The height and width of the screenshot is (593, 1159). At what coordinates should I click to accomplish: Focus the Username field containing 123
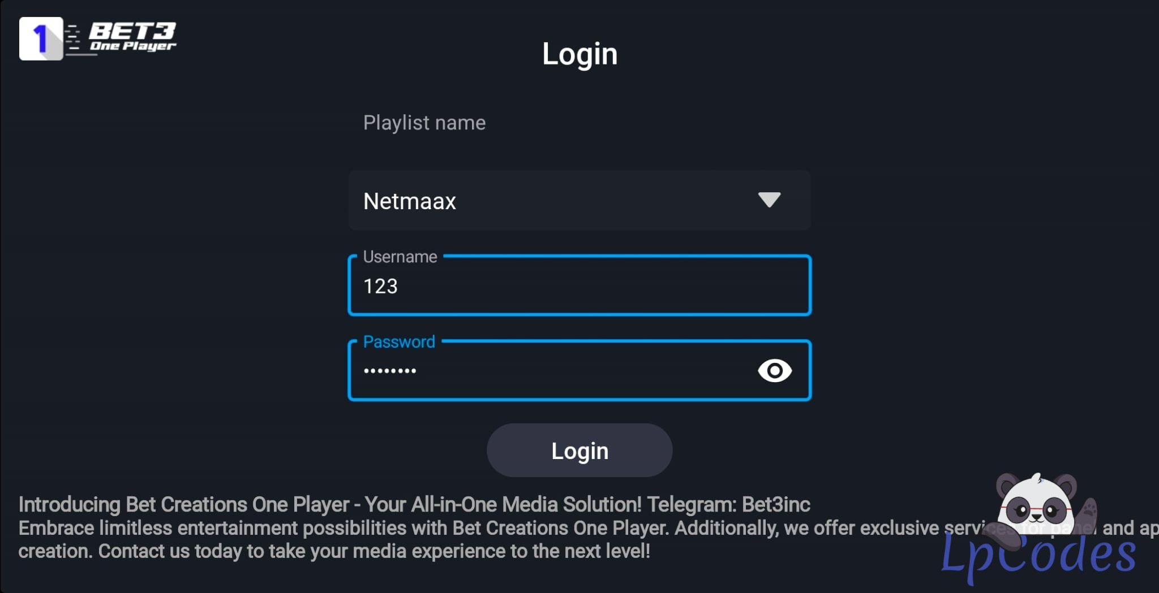pyautogui.click(x=579, y=287)
